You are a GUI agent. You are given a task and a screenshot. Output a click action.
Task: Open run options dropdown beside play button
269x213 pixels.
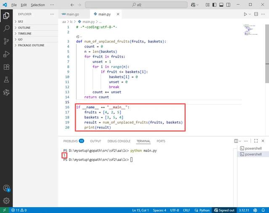click(250, 14)
